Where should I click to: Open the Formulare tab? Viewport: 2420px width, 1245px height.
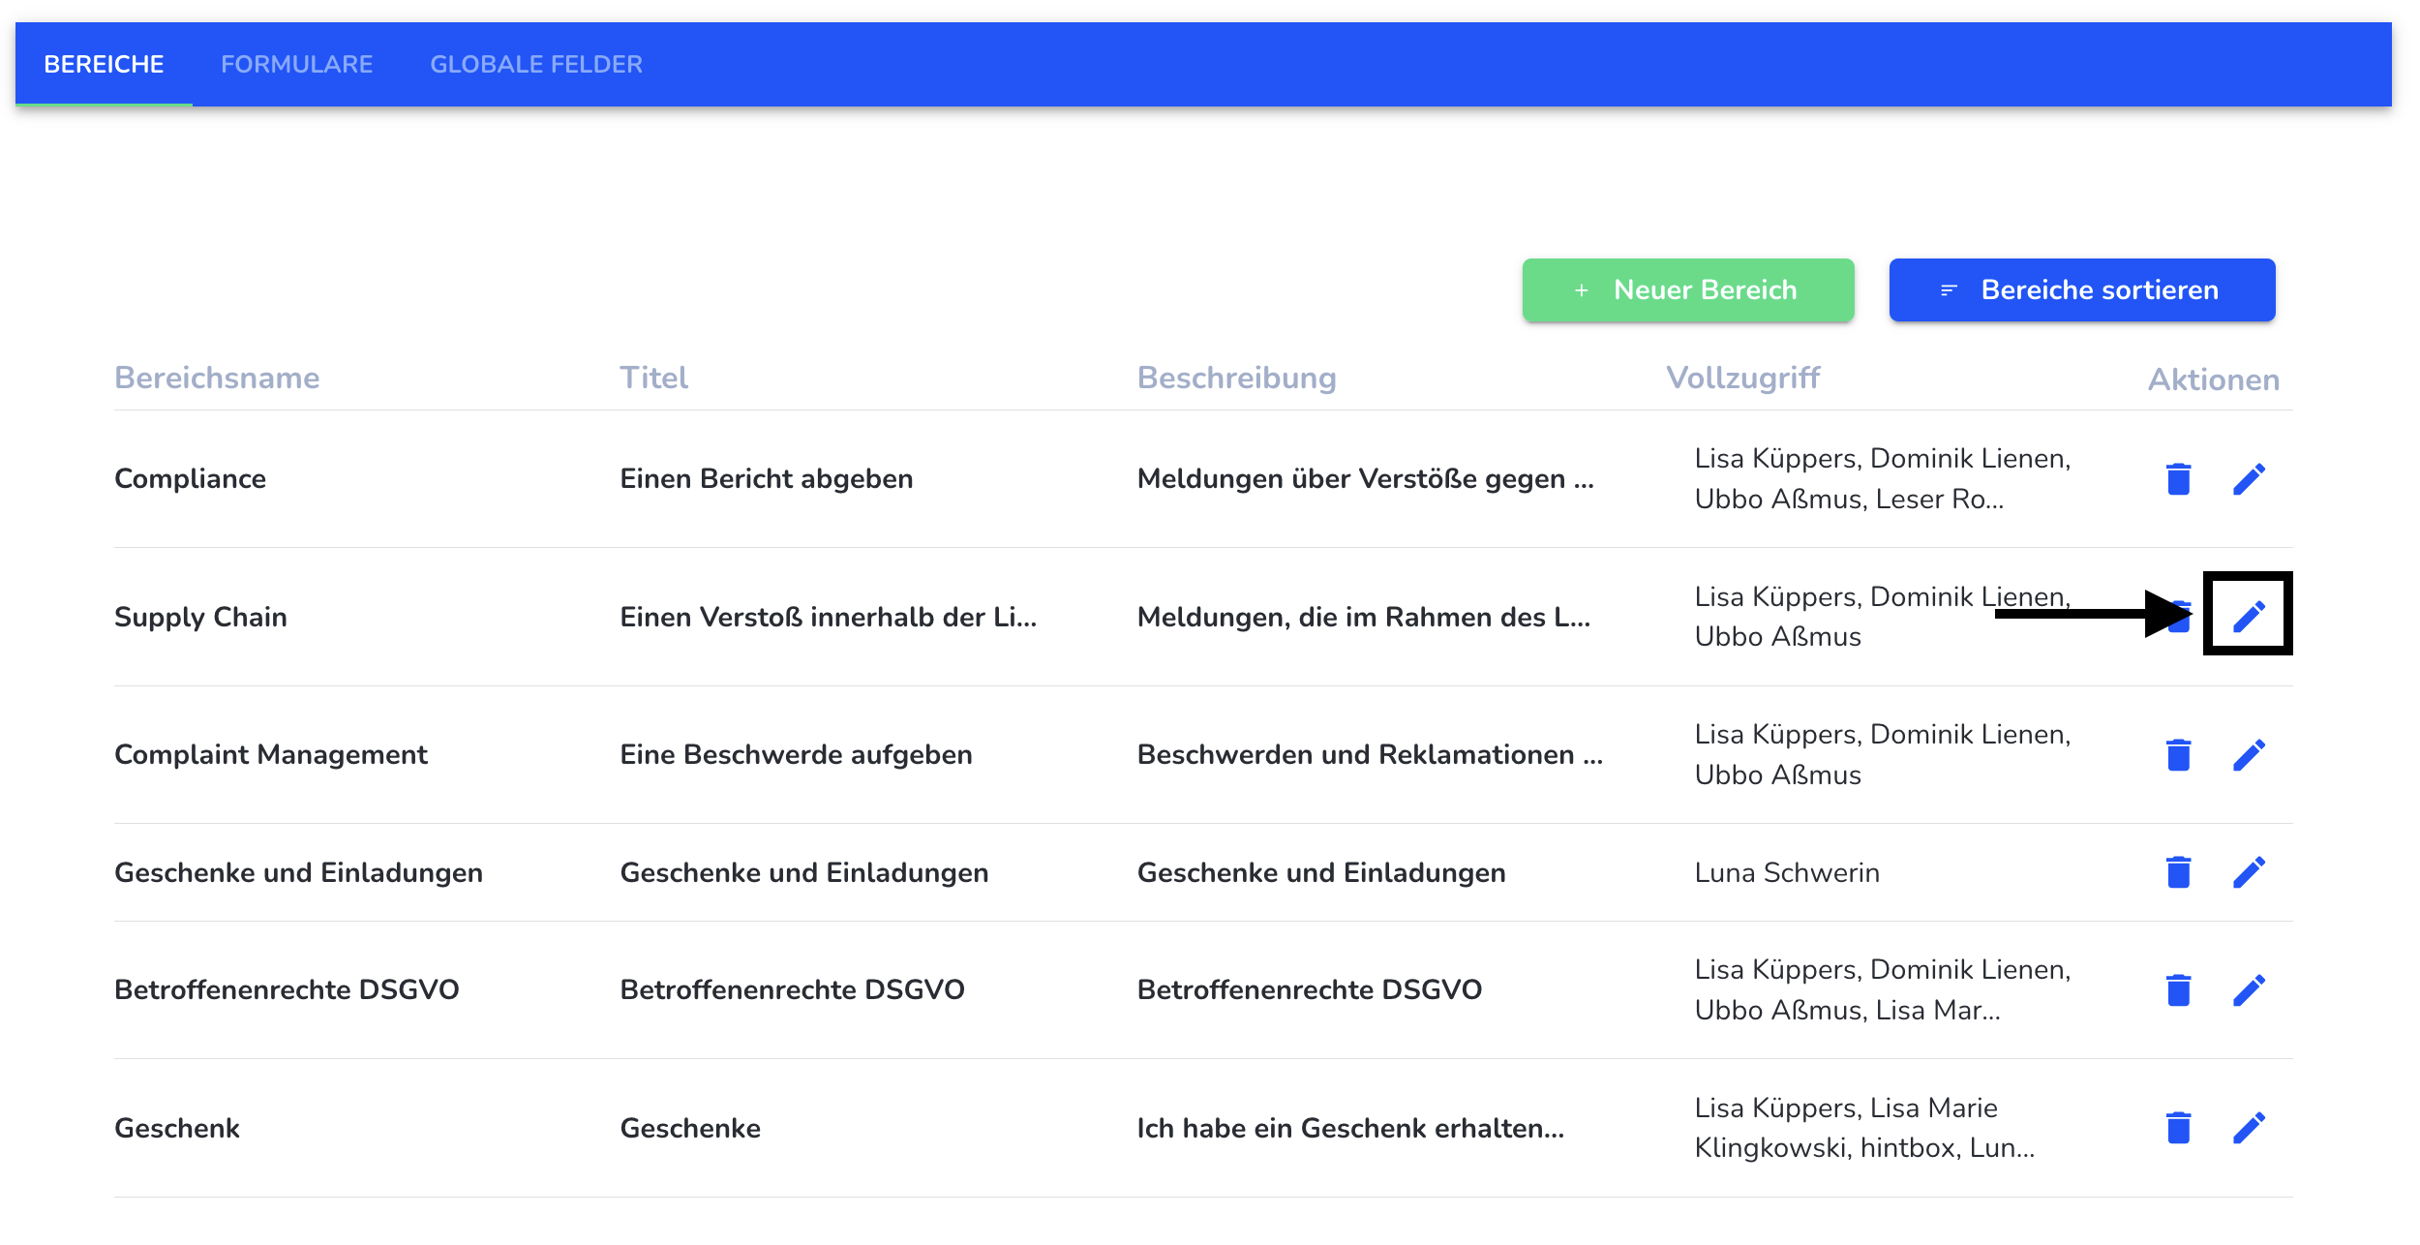tap(296, 64)
